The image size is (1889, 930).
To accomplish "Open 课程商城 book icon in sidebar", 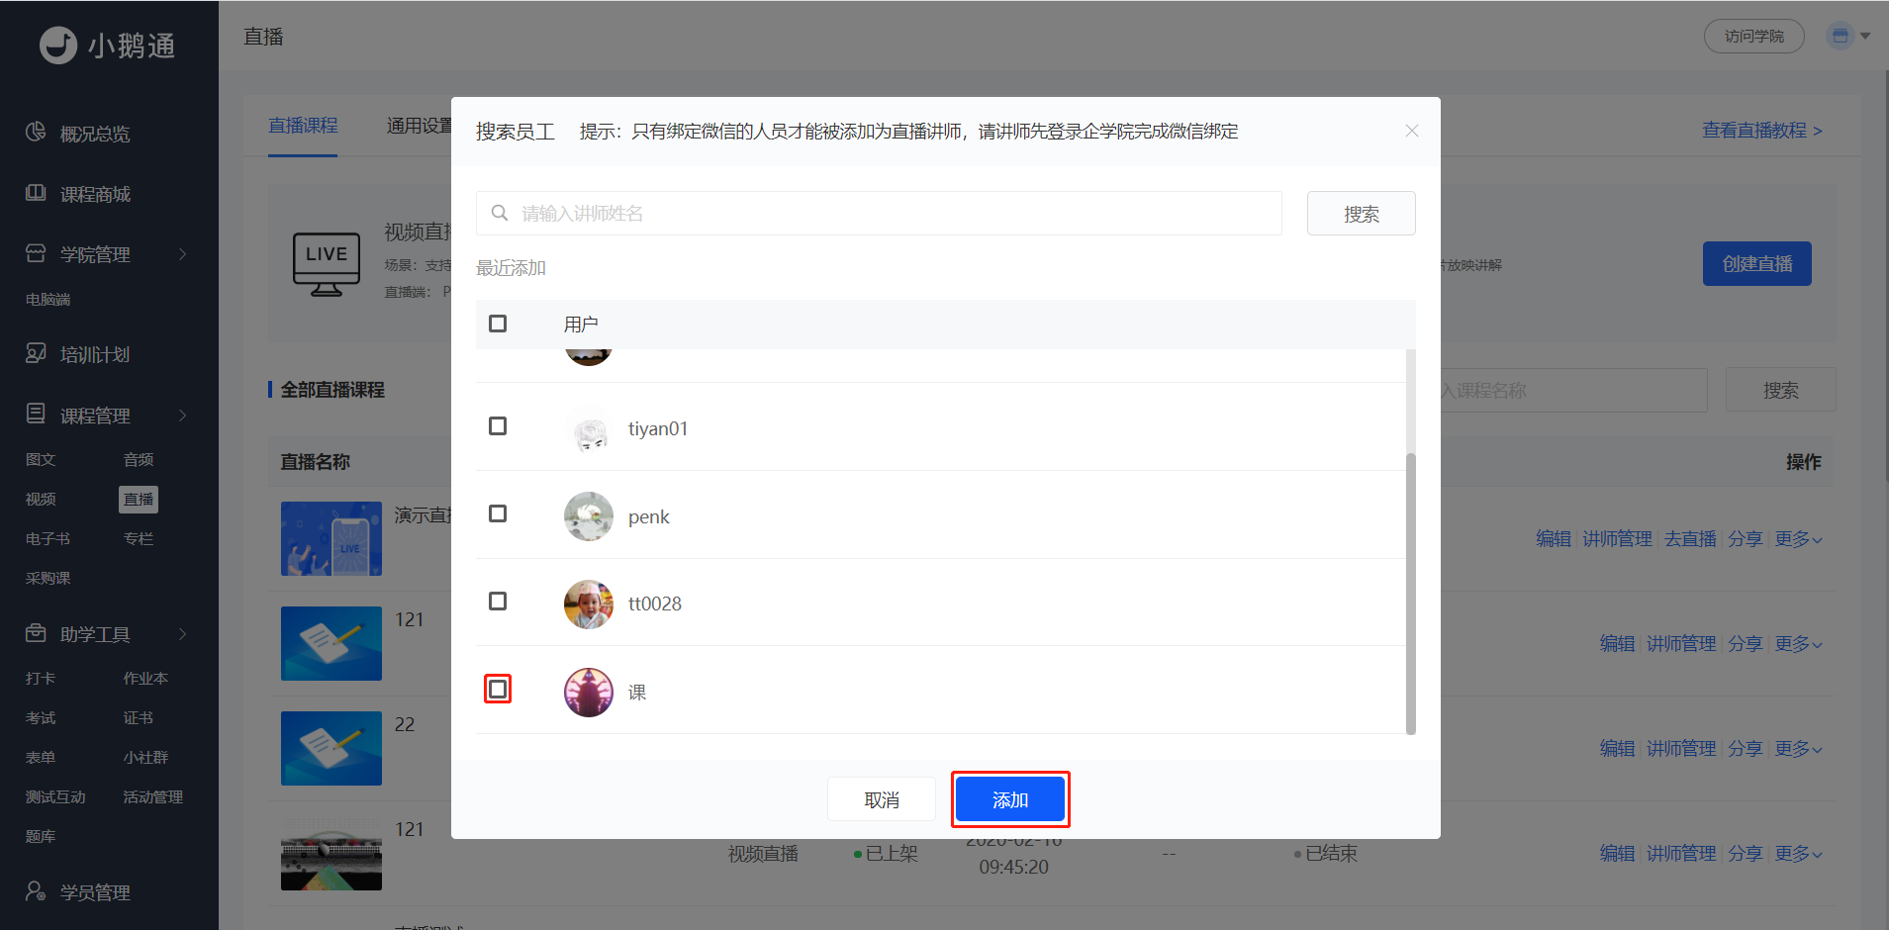I will 36,193.
